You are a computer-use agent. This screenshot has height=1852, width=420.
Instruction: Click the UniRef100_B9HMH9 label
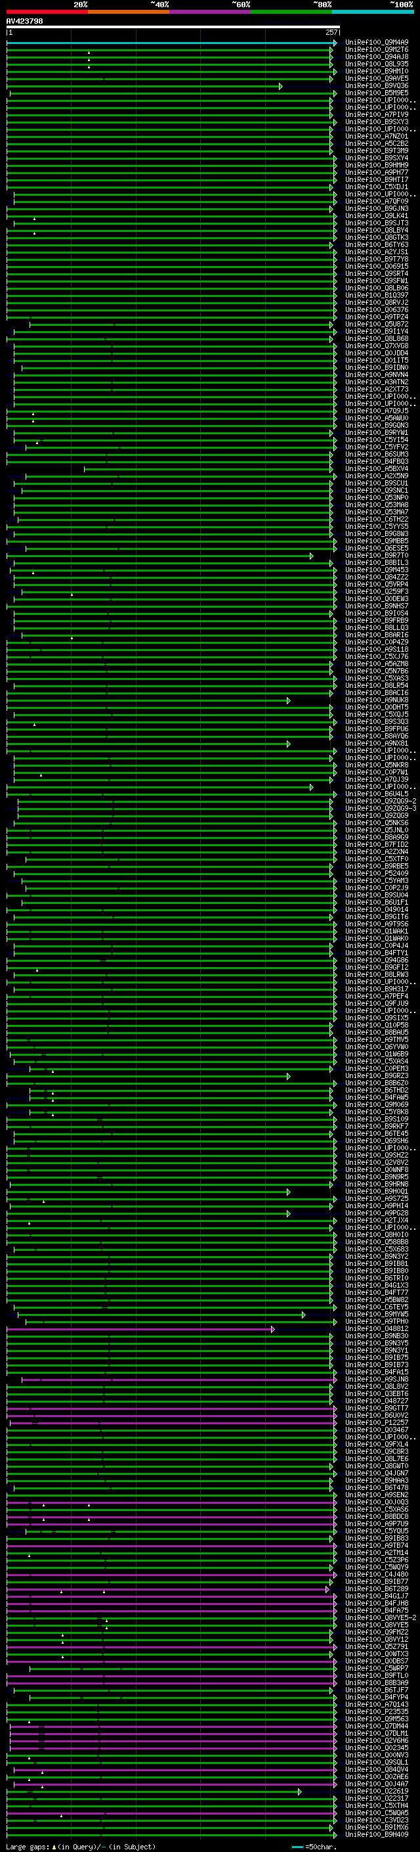click(x=377, y=166)
